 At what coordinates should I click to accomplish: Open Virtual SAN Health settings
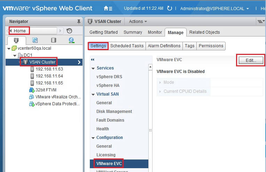point(103,129)
